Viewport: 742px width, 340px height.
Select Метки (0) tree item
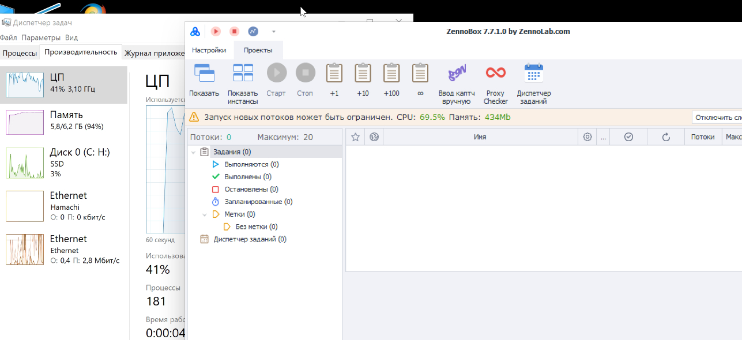point(240,214)
